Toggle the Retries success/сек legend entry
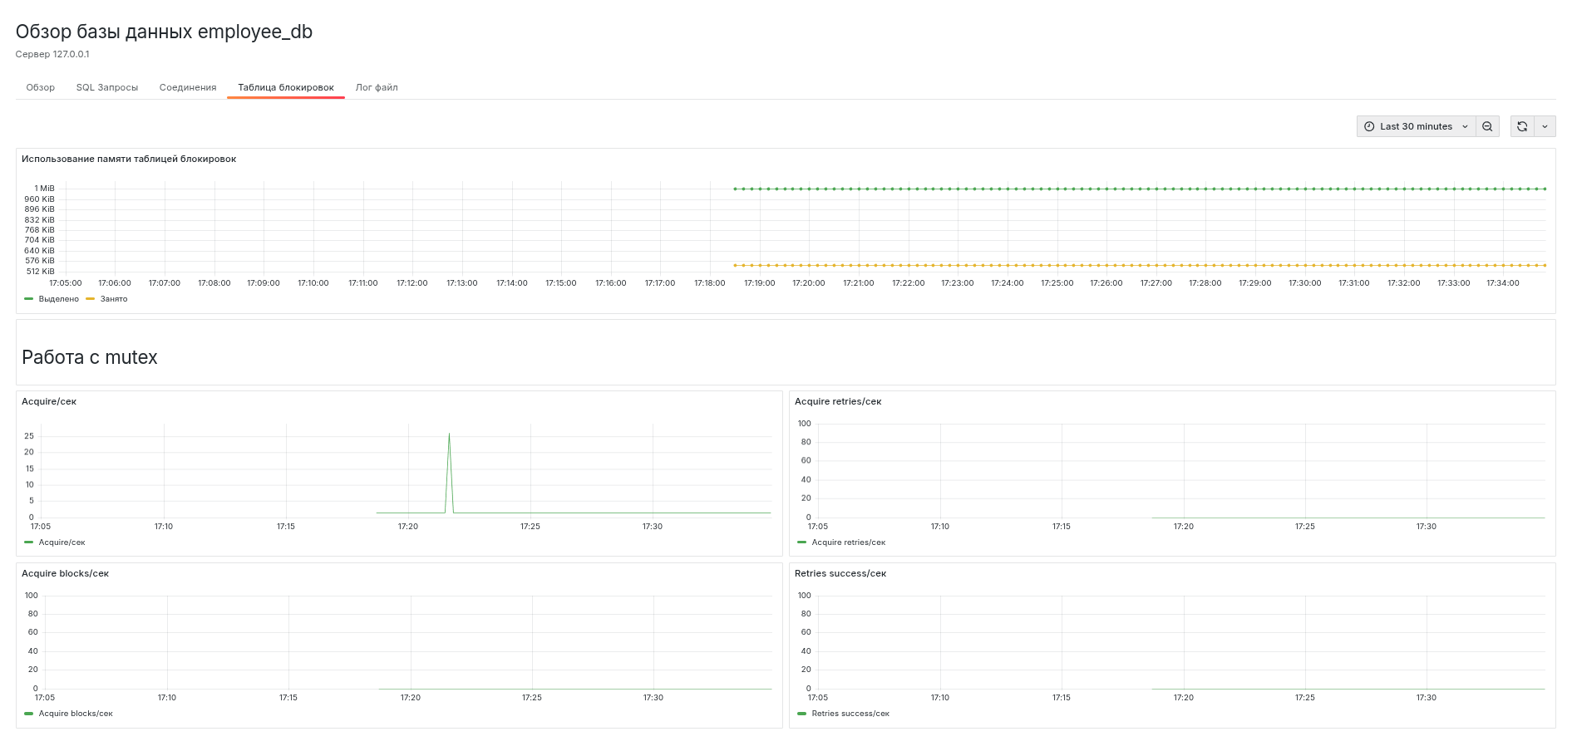1577x751 pixels. pos(850,714)
